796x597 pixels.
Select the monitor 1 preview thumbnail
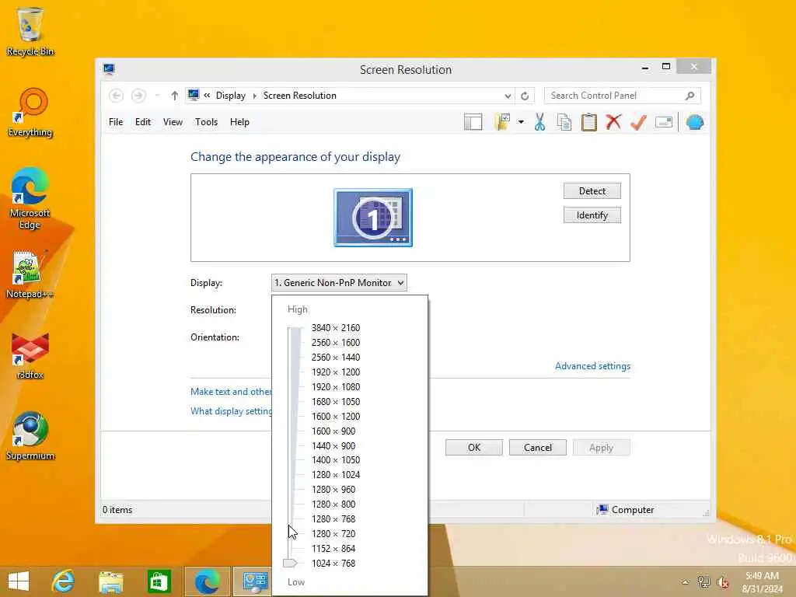click(x=373, y=218)
